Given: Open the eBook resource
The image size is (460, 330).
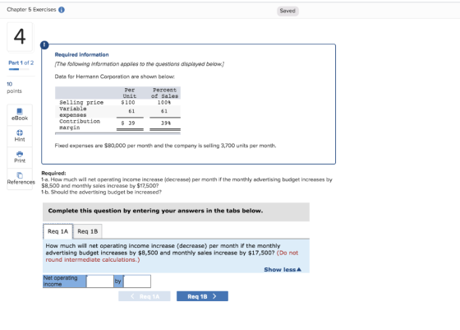Looking at the screenshot, I should (x=20, y=114).
